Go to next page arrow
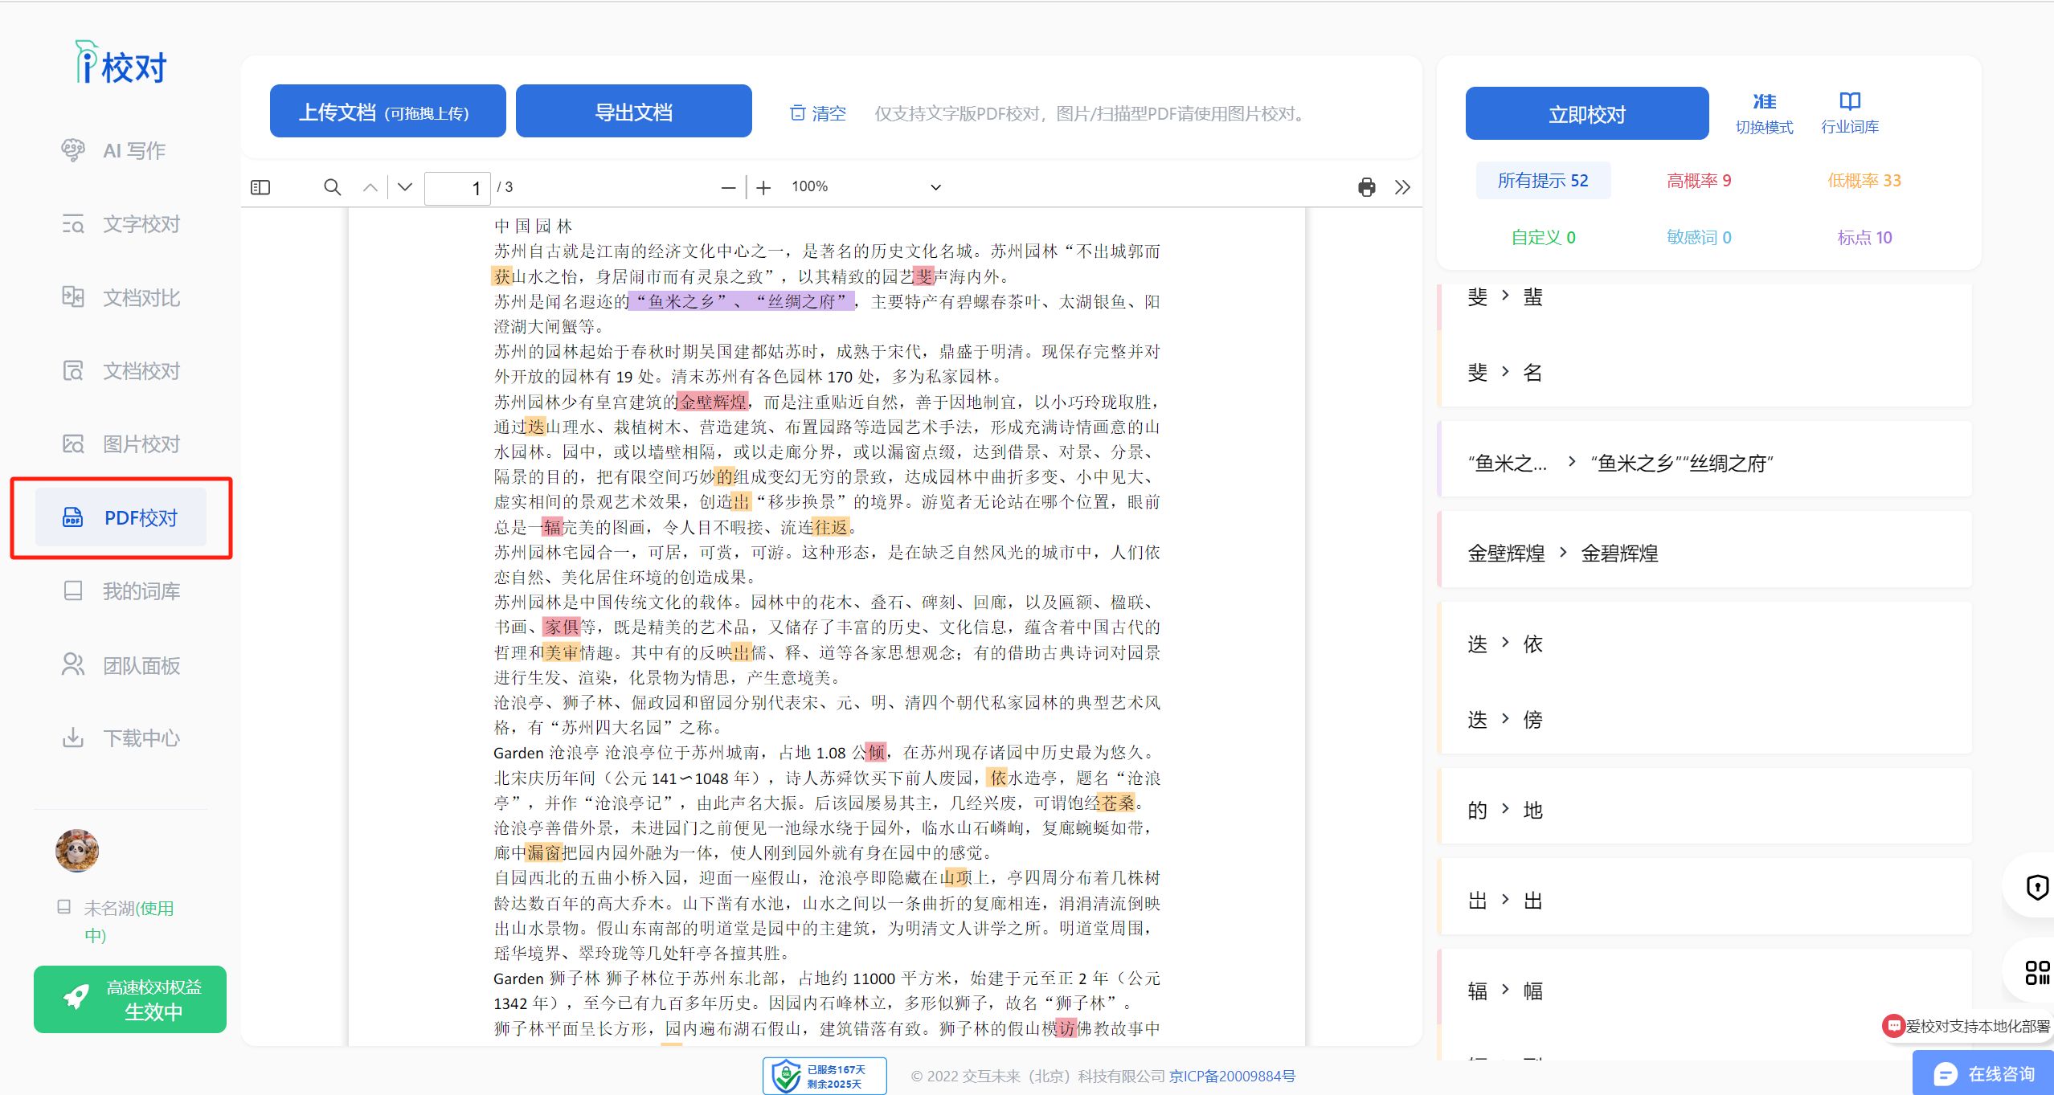Image resolution: width=2054 pixels, height=1095 pixels. [x=405, y=187]
